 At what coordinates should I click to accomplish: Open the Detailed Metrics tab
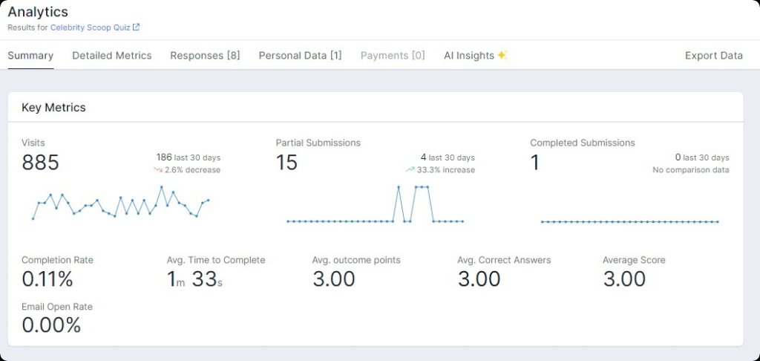coord(112,56)
